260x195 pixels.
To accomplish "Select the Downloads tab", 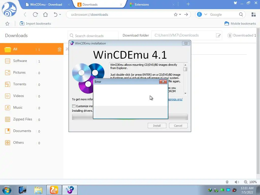I will [100, 5].
